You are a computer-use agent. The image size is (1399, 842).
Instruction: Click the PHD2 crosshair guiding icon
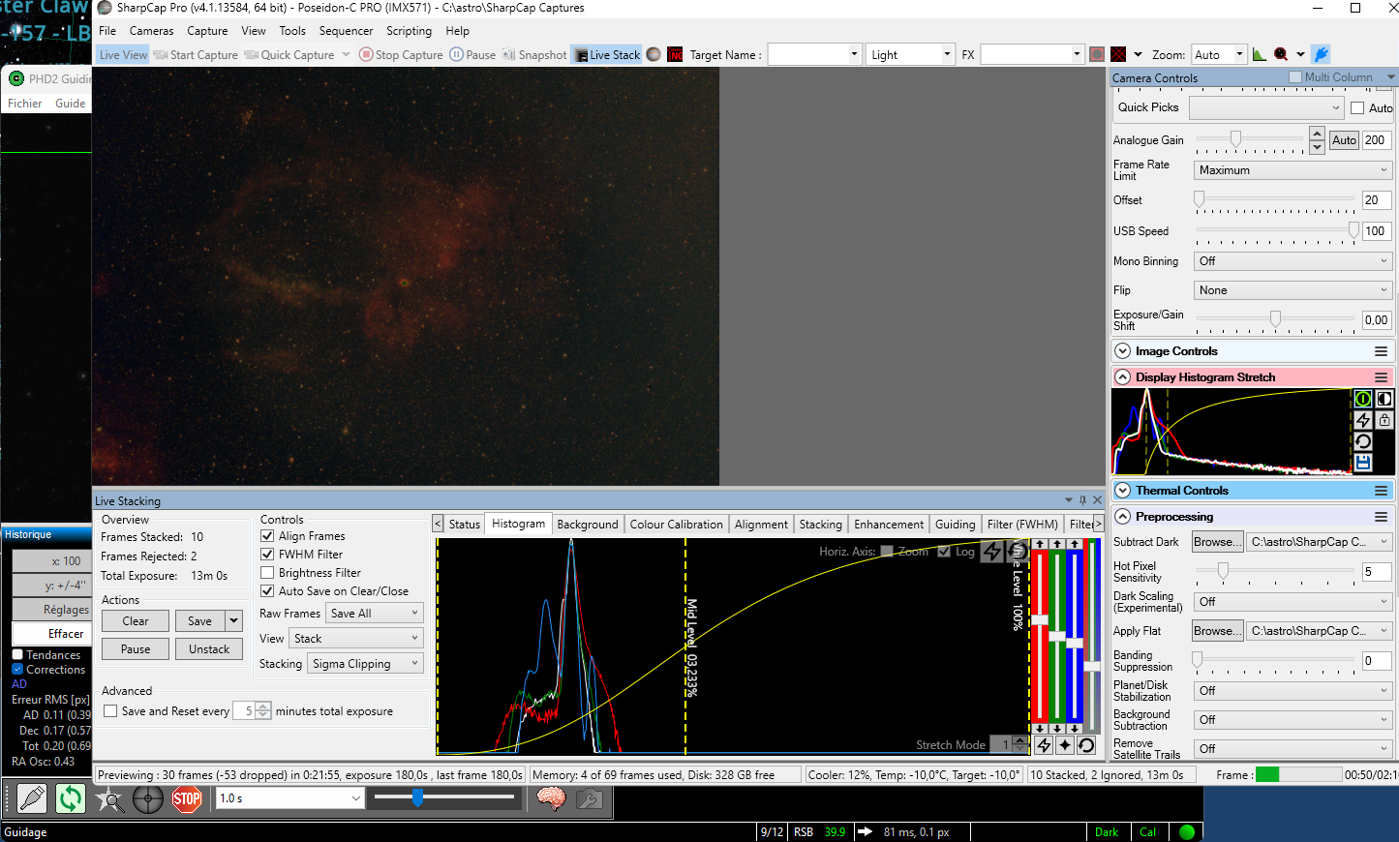148,798
